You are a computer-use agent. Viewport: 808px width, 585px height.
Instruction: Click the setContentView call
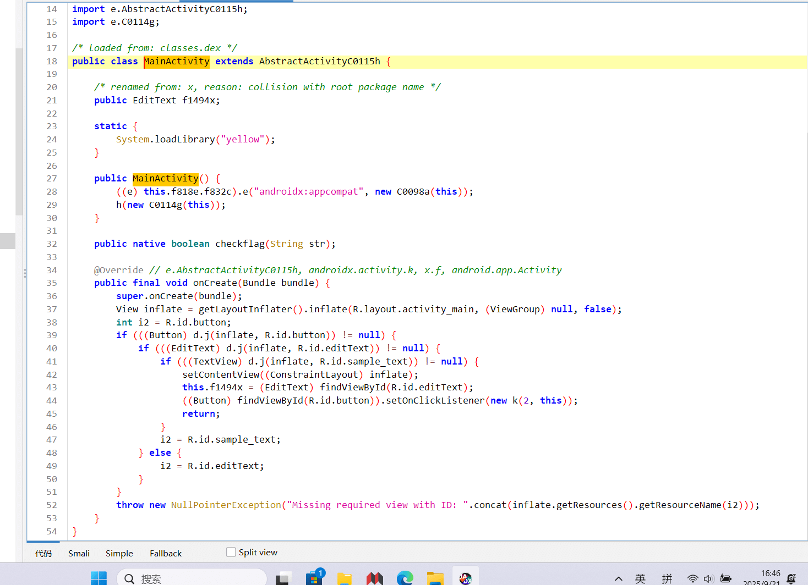tap(221, 374)
